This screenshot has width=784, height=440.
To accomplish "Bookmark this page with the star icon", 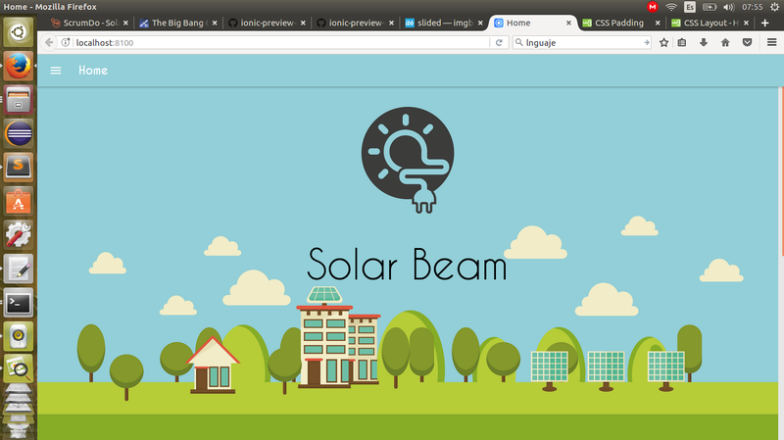I will (x=663, y=43).
